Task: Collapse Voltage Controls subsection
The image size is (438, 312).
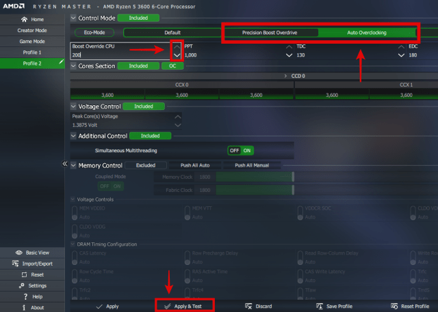Action: click(73, 199)
